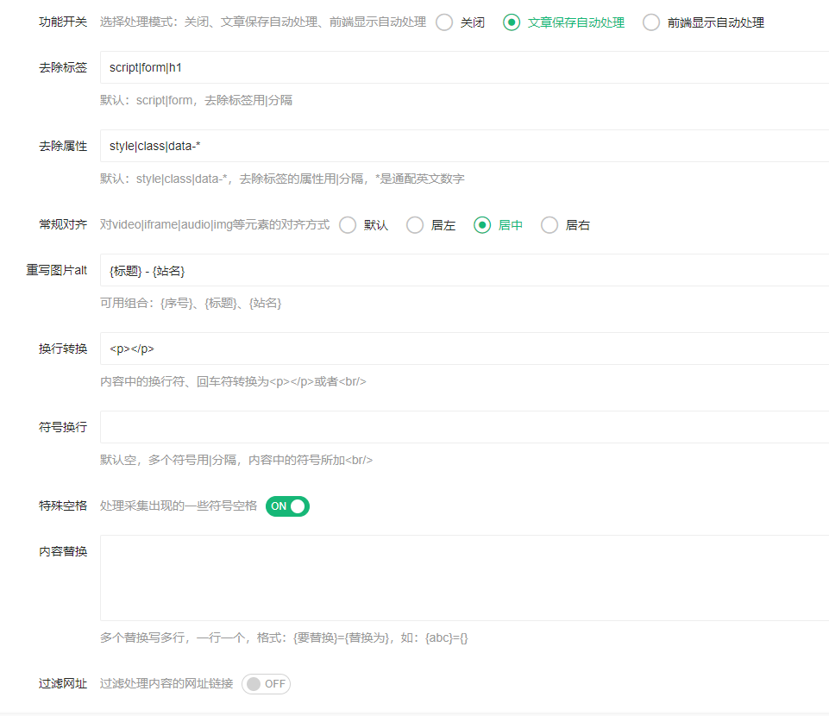Click the hint text 可用组合 below alt field
Viewport: 829px width, 716px height.
click(x=191, y=304)
